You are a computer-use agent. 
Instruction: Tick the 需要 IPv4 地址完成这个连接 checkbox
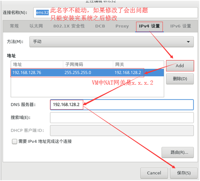[x=15, y=141]
